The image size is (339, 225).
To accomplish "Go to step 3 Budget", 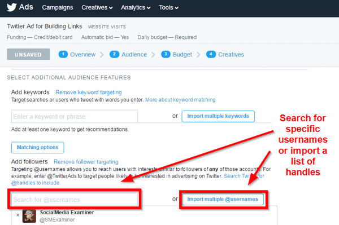I will pos(177,54).
